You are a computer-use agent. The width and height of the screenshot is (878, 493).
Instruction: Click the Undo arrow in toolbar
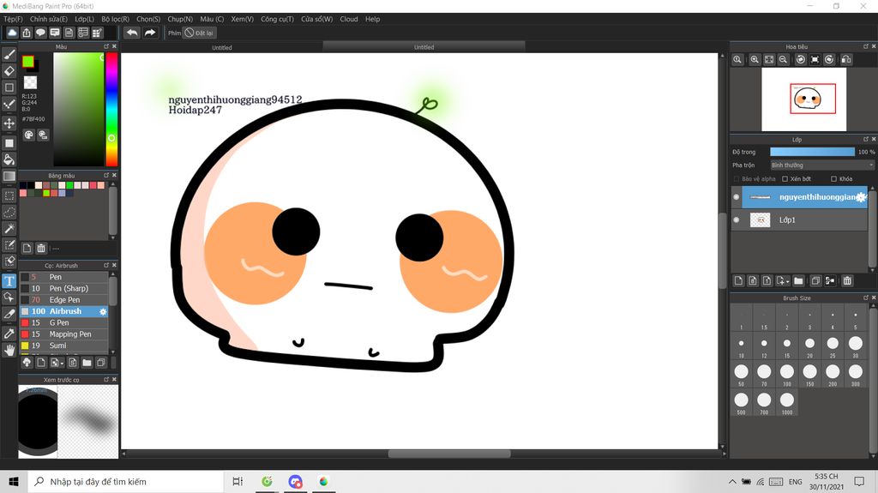click(132, 33)
